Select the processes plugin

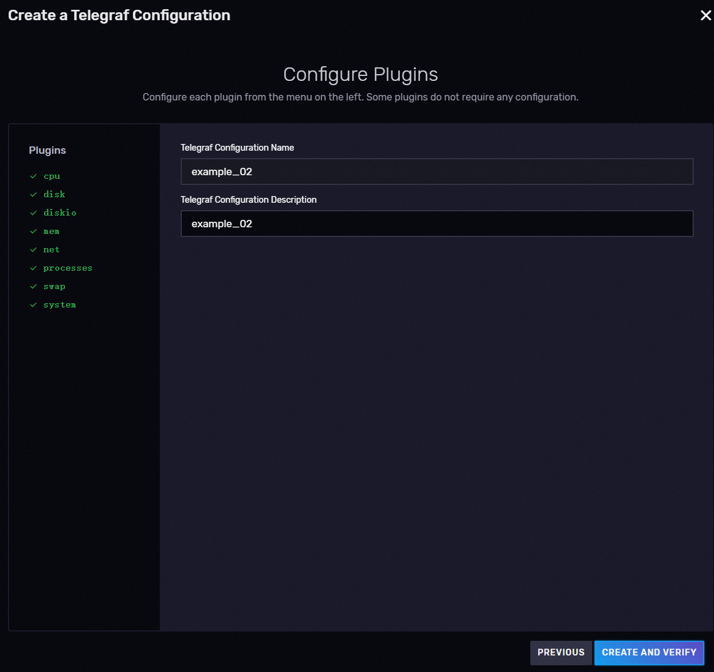[x=68, y=268]
